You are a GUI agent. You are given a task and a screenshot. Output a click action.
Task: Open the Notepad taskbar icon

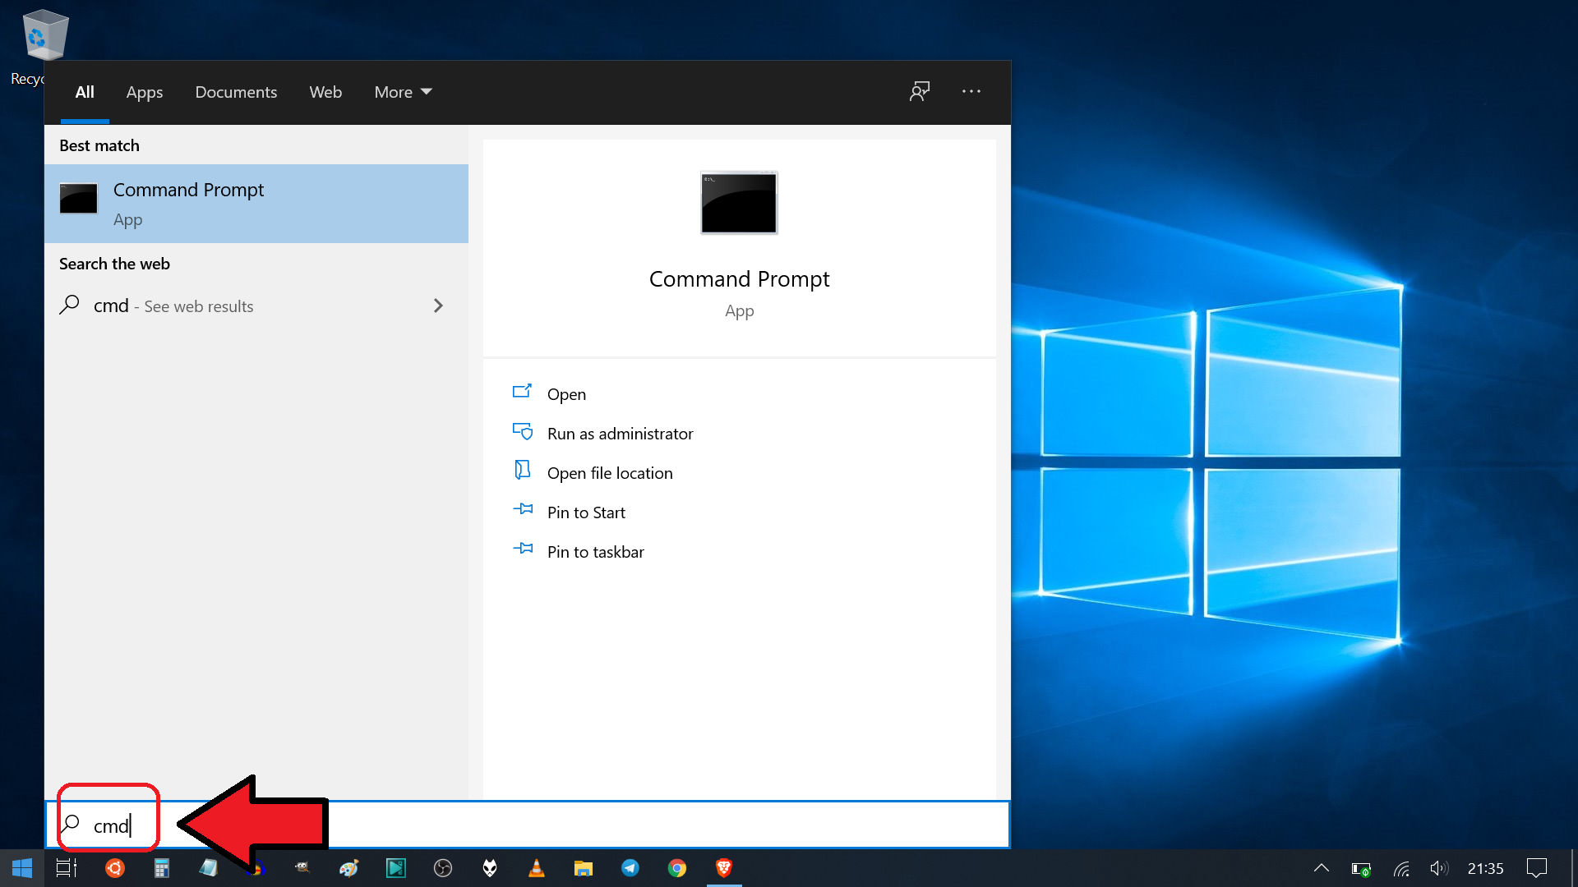click(209, 868)
